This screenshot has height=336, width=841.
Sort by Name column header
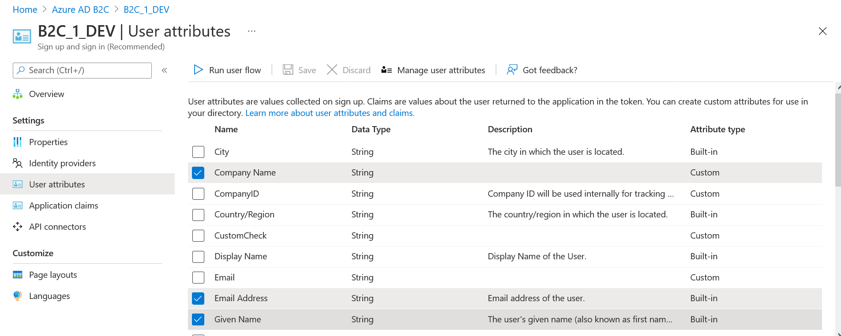coord(226,129)
